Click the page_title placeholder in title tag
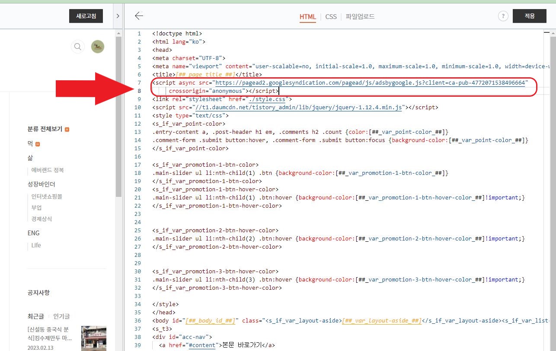Viewport: 556px width, 351px height. point(205,74)
